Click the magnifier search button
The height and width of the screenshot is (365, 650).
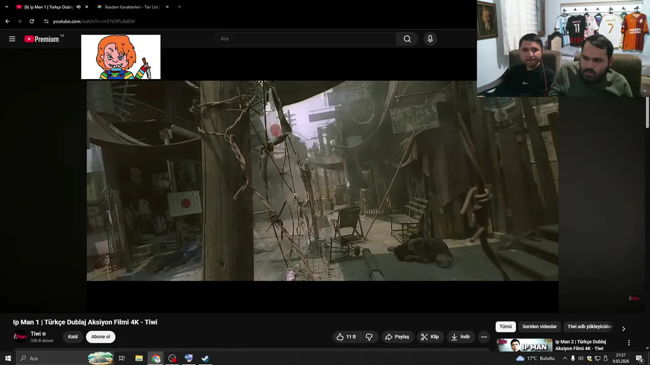(407, 39)
